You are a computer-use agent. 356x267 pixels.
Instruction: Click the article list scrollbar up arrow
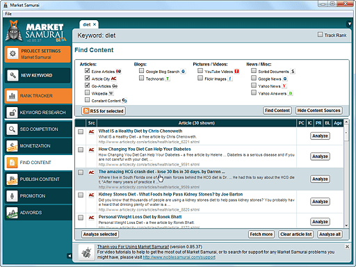[346, 122]
